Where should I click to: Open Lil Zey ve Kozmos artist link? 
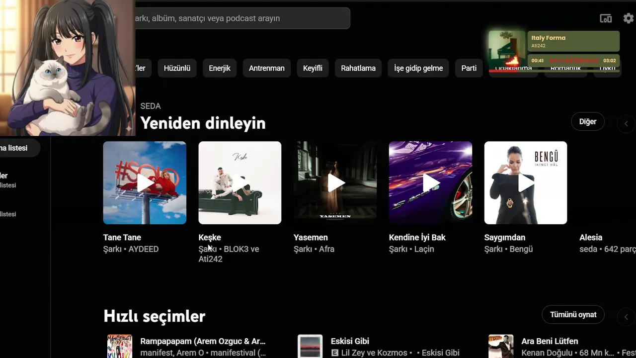tap(374, 353)
